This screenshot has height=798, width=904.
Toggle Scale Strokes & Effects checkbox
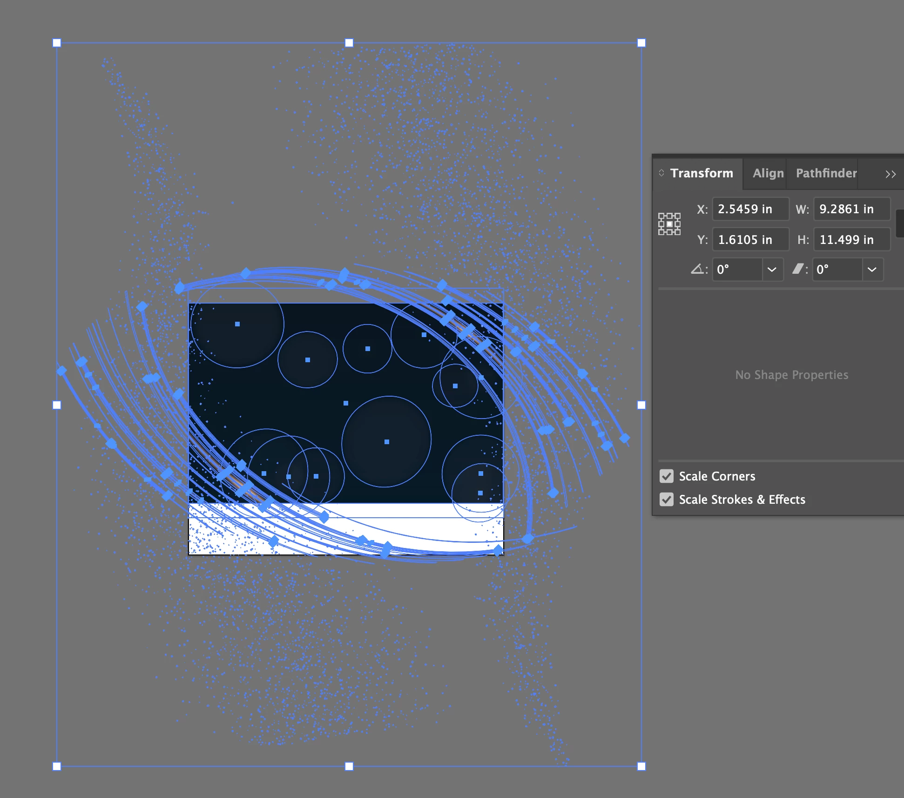[667, 500]
